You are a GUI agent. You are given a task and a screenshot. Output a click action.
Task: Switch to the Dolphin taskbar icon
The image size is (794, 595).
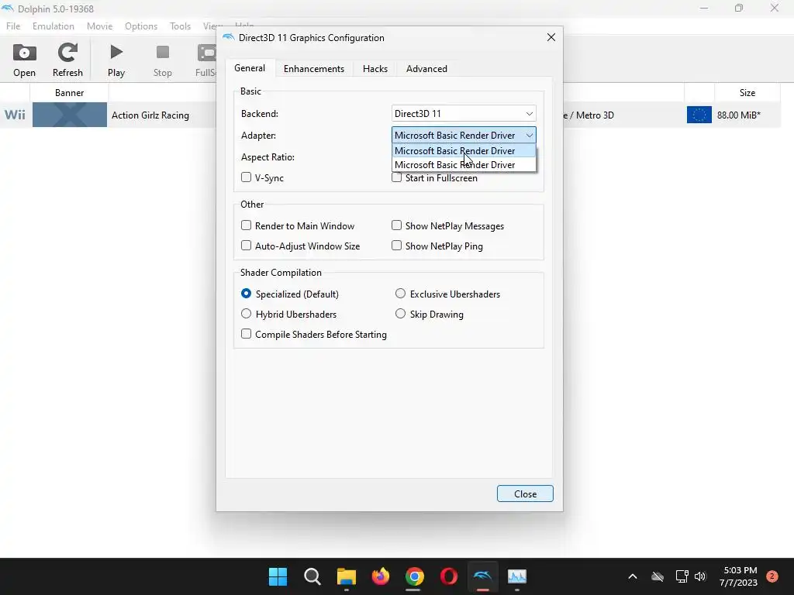tap(482, 576)
